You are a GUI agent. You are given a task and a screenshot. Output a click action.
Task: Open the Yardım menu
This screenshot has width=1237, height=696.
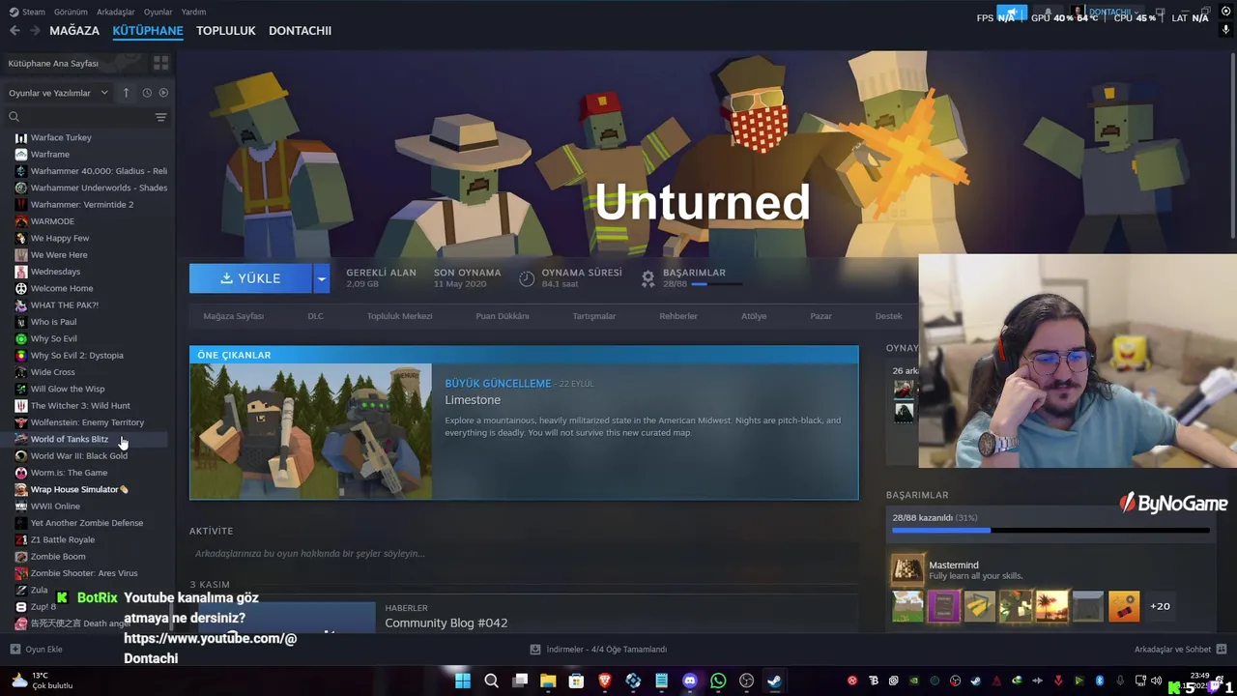coord(193,12)
